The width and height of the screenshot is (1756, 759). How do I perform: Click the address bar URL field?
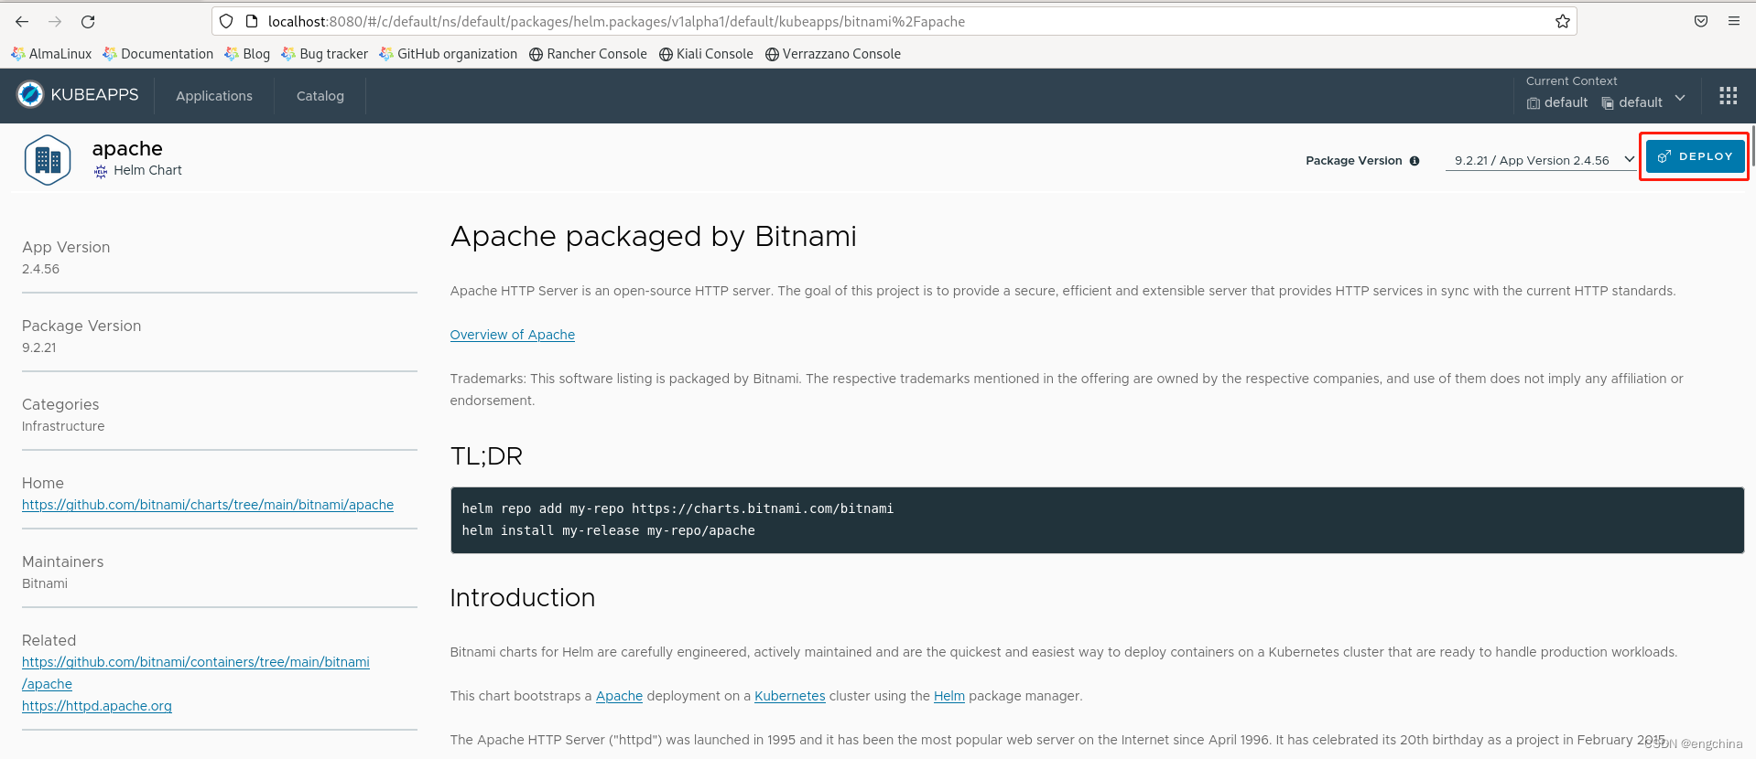pyautogui.click(x=893, y=21)
